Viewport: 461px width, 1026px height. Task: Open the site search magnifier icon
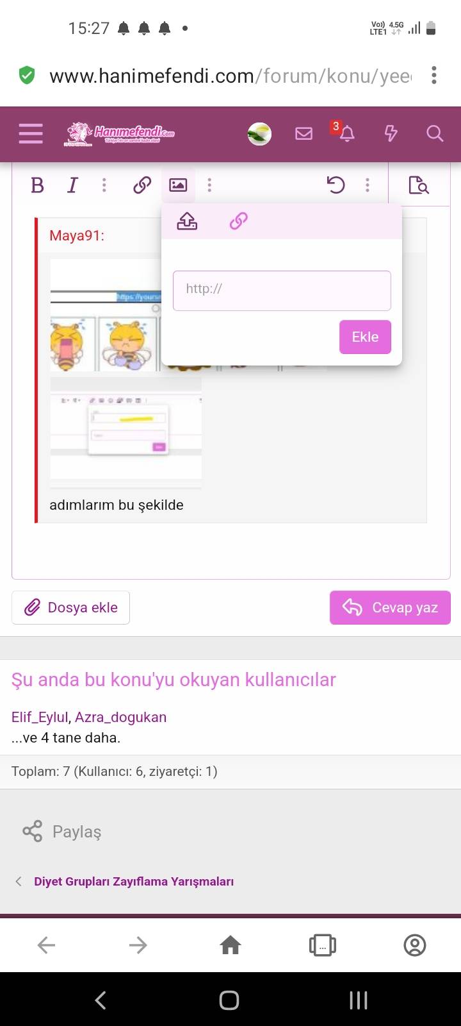tap(435, 133)
